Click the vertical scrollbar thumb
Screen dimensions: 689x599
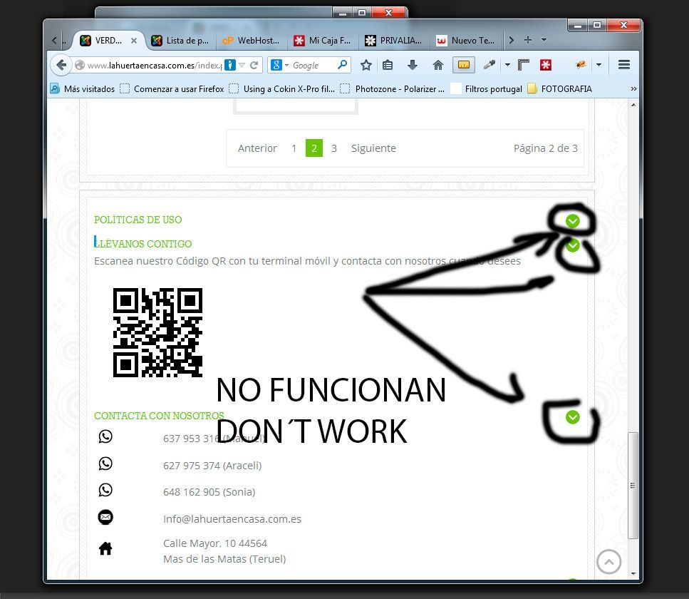click(633, 485)
